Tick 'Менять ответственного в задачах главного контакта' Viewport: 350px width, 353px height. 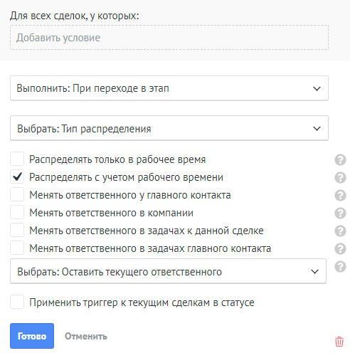(x=17, y=248)
